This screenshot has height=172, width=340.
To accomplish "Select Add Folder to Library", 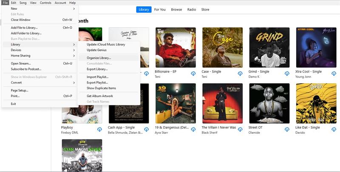I will (40, 34).
